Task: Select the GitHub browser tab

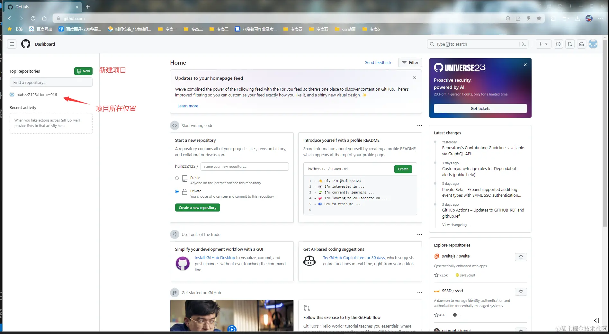Action: point(43,7)
